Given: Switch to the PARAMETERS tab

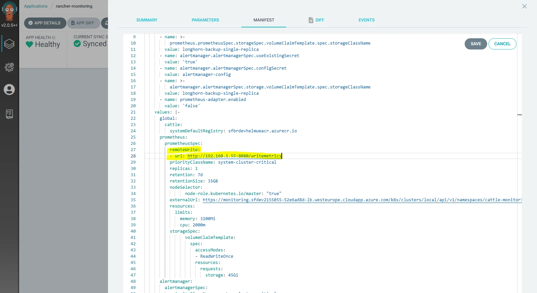Looking at the screenshot, I should tap(205, 20).
